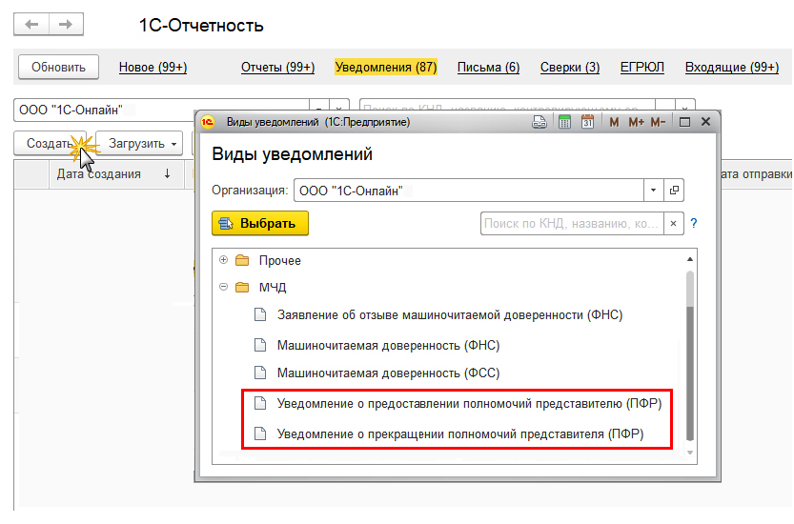This screenshot has width=794, height=524.
Task: Navigate back with the left arrow
Action: click(32, 24)
